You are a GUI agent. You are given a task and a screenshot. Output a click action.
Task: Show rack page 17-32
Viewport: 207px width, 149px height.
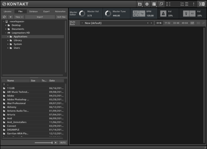click(167, 23)
